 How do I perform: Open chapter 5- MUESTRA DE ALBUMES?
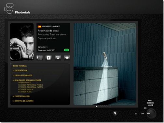(x=23, y=101)
